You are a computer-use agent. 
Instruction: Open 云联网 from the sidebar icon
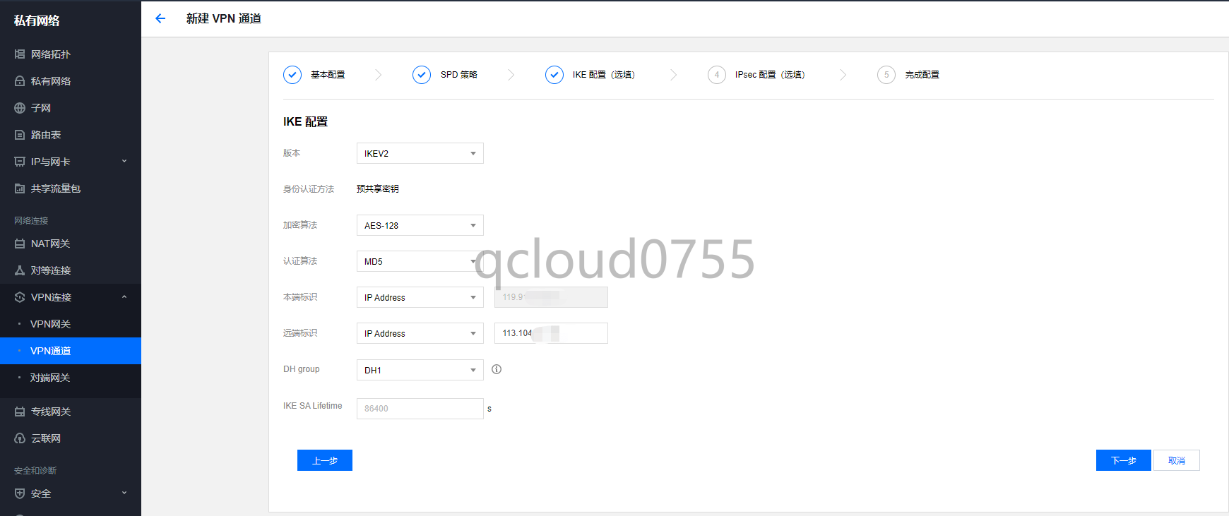20,438
